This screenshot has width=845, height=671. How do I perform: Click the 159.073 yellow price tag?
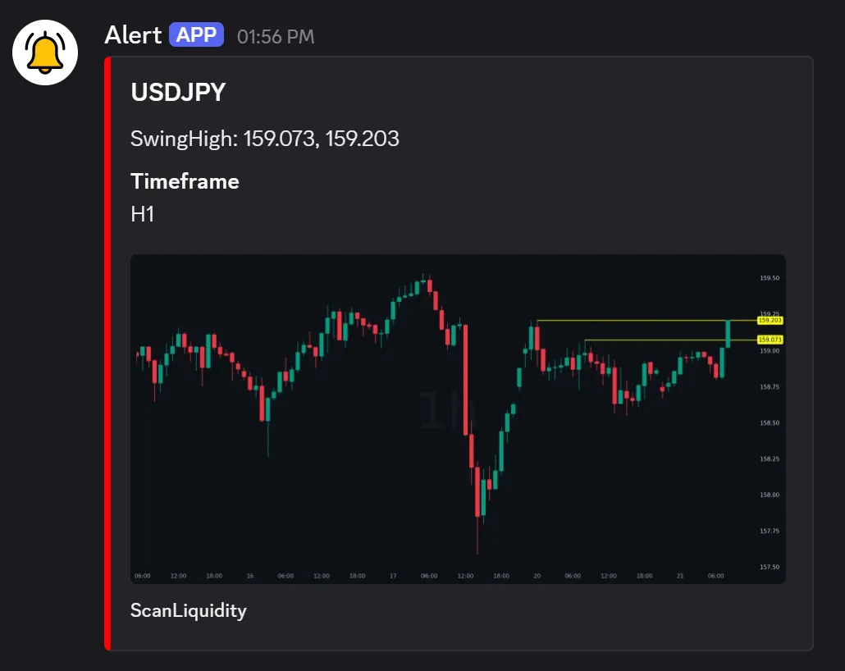pyautogui.click(x=770, y=338)
